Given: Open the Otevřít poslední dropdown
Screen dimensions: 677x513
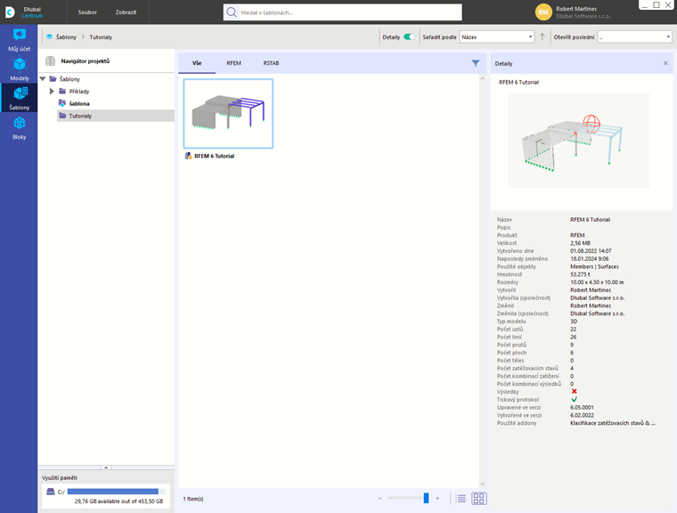Looking at the screenshot, I should 634,37.
